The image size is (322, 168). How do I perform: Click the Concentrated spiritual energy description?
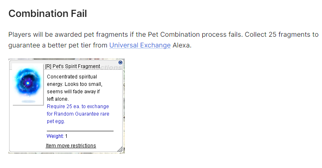[72, 77]
